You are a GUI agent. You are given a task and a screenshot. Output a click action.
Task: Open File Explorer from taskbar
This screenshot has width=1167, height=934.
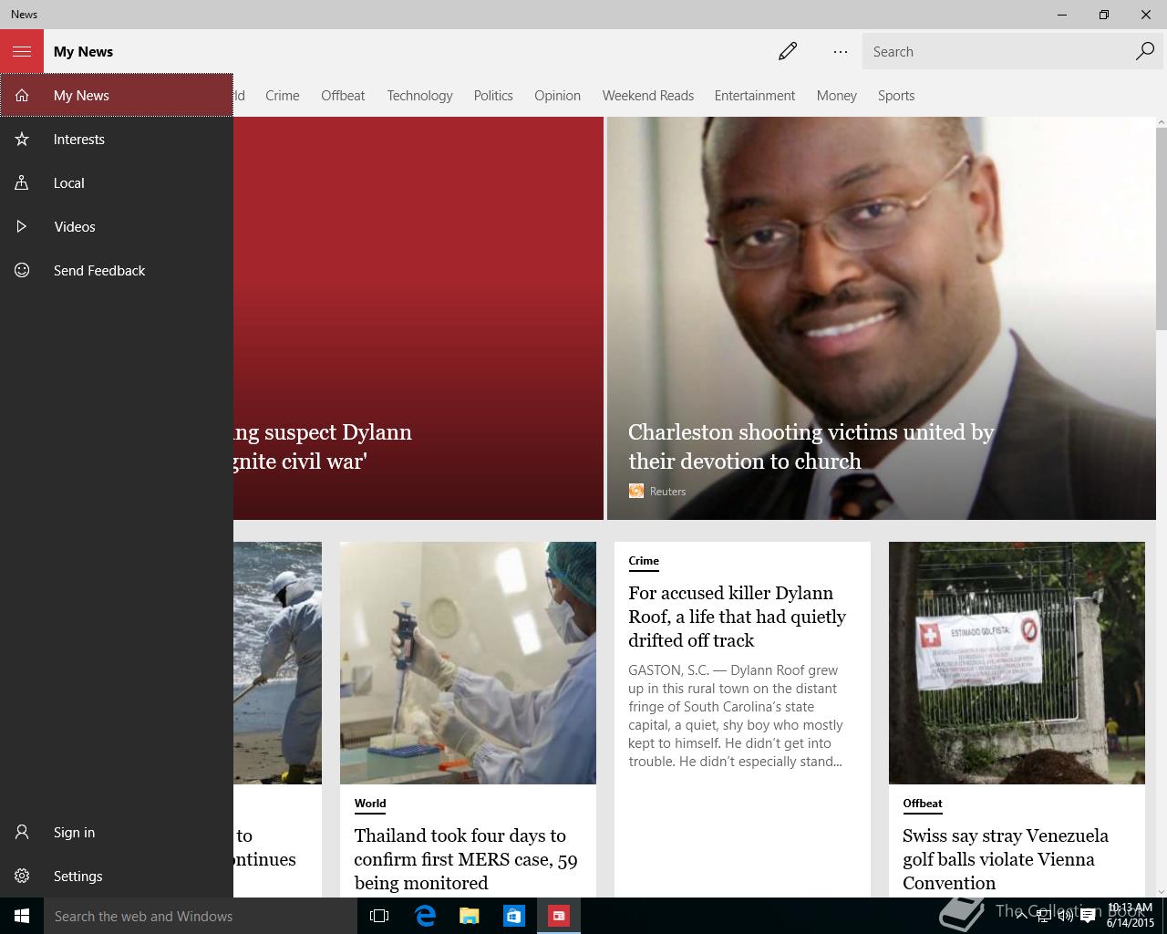pyautogui.click(x=470, y=916)
